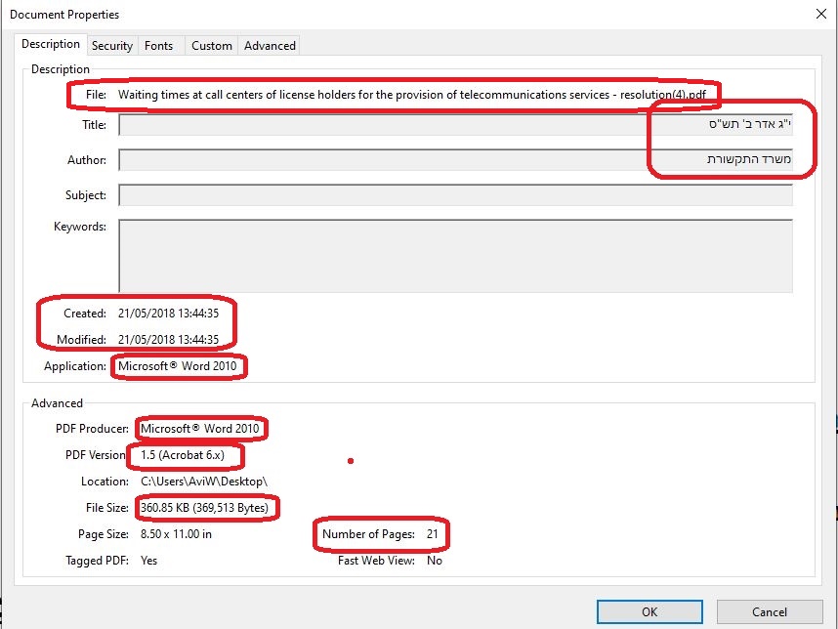Click the Document Properties title text

pos(64,15)
